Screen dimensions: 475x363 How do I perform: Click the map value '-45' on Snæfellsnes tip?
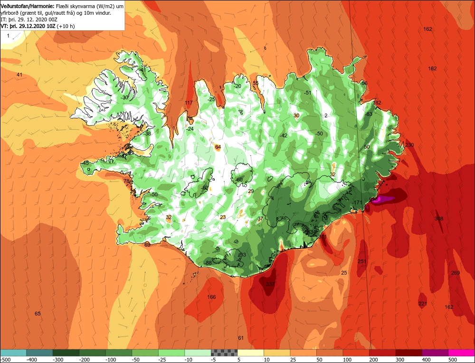pyautogui.click(x=85, y=163)
